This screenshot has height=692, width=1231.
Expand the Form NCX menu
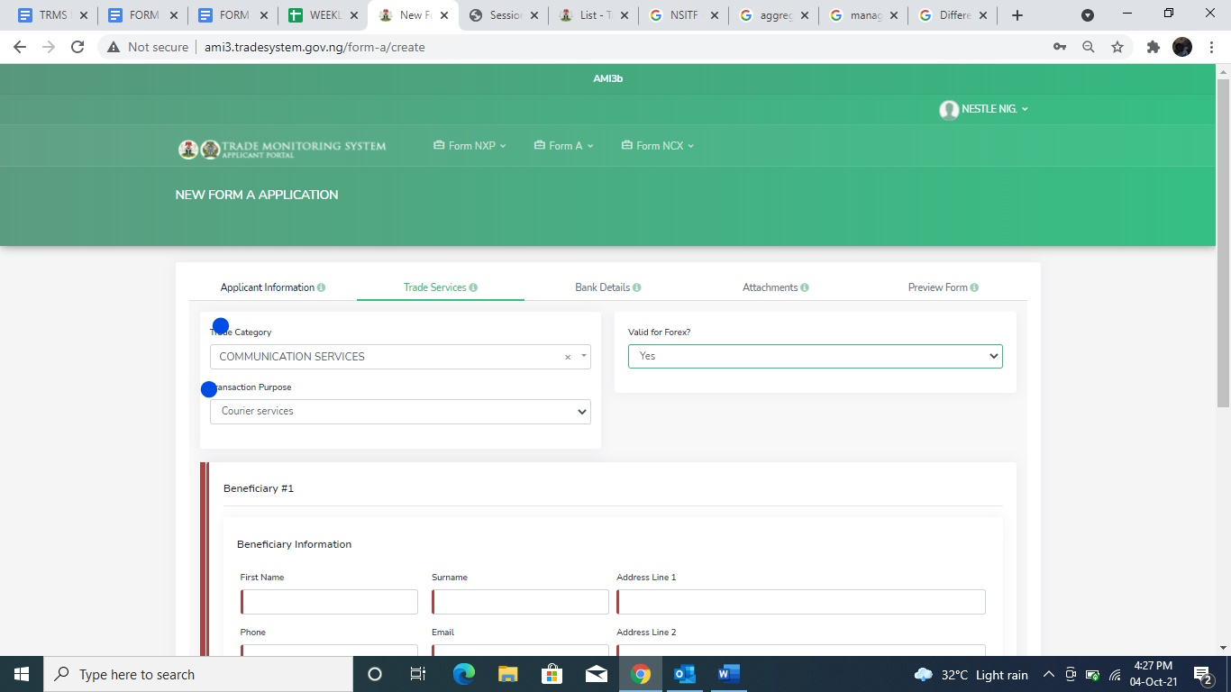click(658, 145)
